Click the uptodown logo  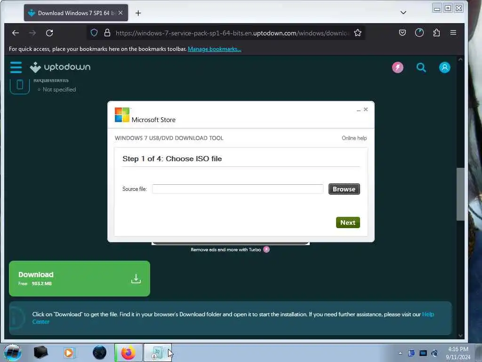(x=60, y=67)
